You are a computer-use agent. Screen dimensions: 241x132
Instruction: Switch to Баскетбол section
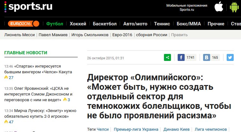(105, 24)
